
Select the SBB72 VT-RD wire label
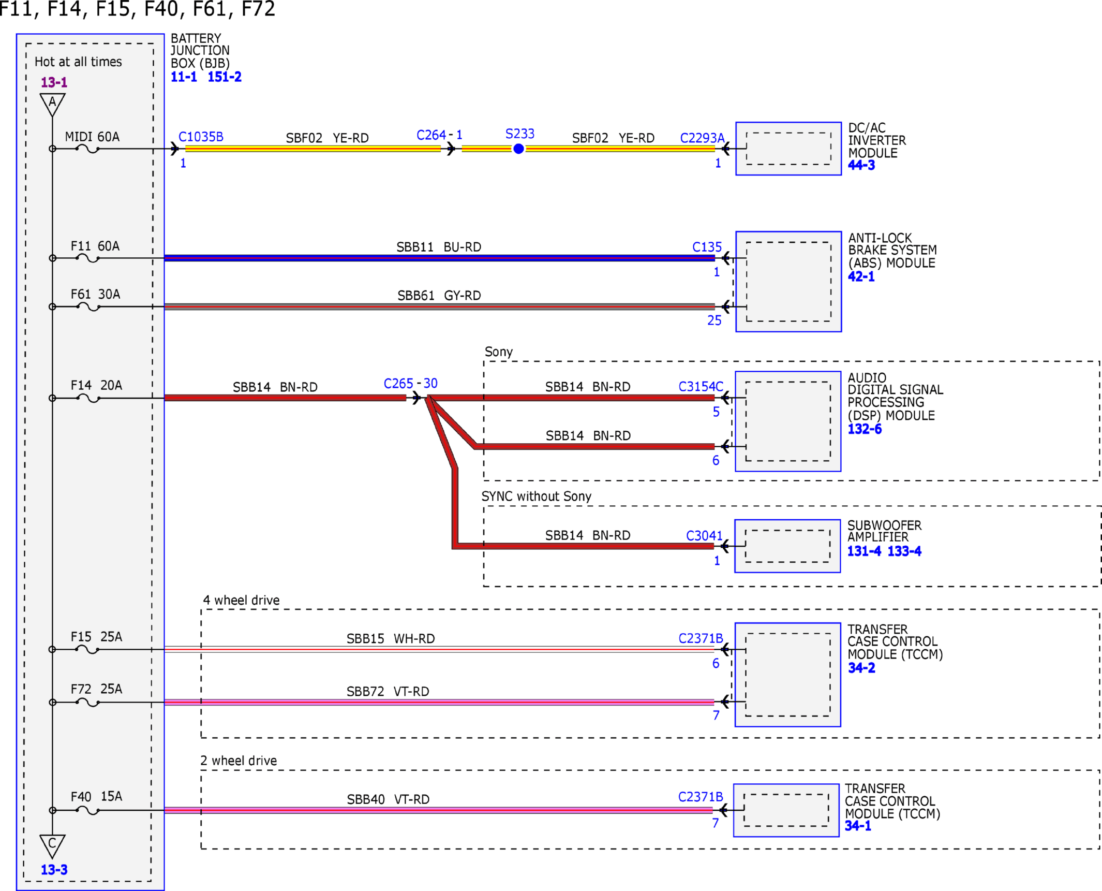tap(388, 692)
